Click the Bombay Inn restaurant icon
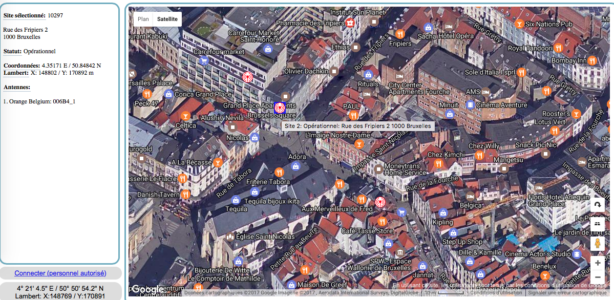This screenshot has height=300, width=614. coord(591,61)
